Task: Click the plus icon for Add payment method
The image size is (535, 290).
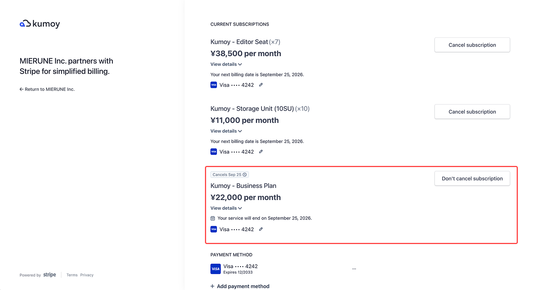Action: [x=212, y=286]
